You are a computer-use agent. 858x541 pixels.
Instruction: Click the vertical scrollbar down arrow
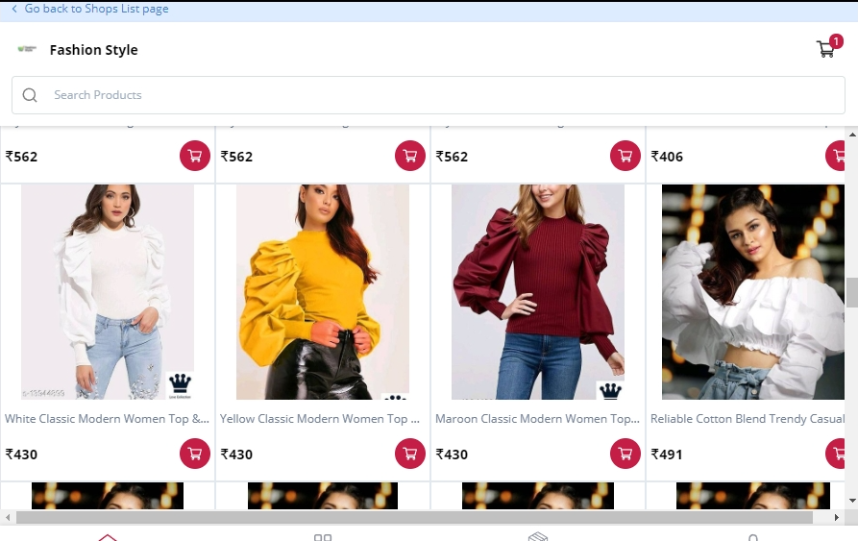pos(852,501)
